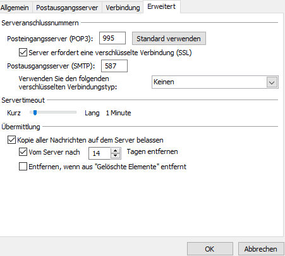Open the encrypted connection type dropdown Keinen
The height and width of the screenshot is (256, 285).
click(x=215, y=82)
